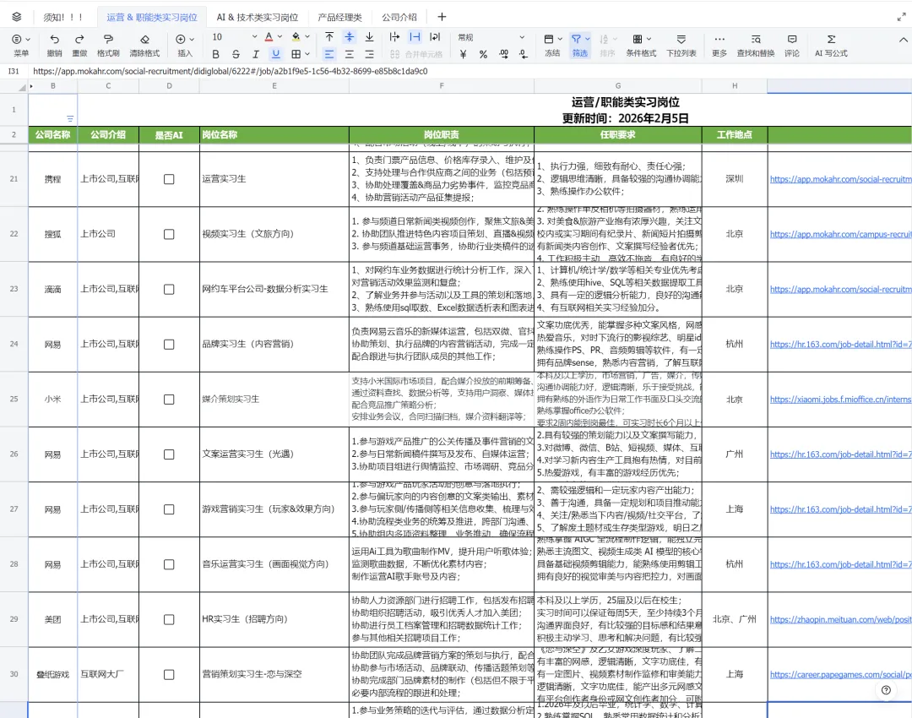Align cell content to top
The height and width of the screenshot is (718, 912).
tap(329, 36)
